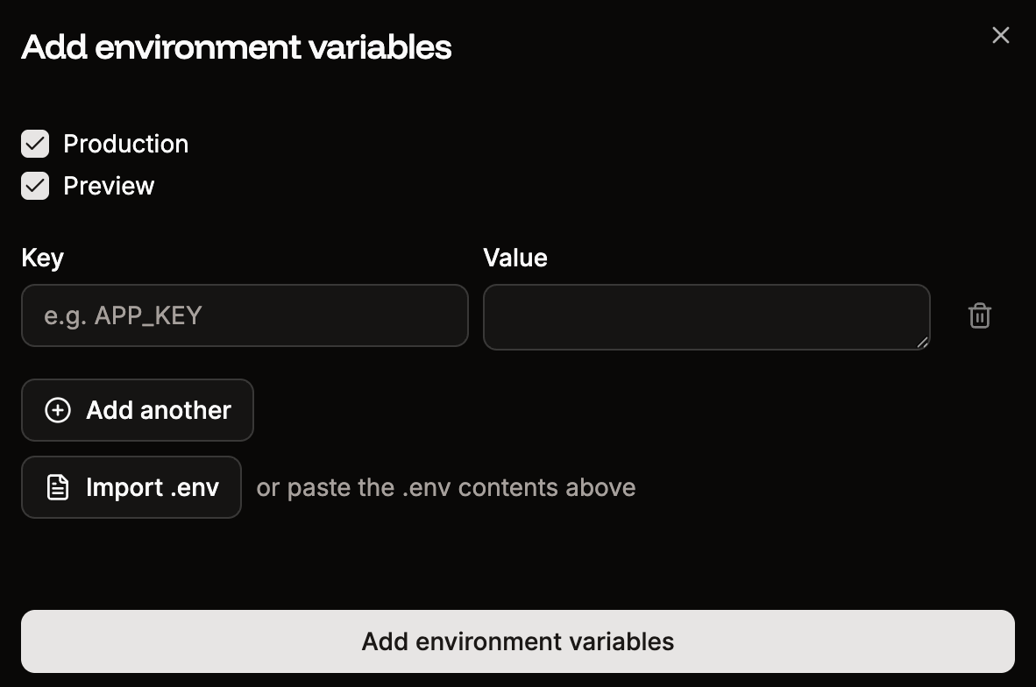The image size is (1036, 687).
Task: Select the delete icon beside the Value field
Action: (979, 315)
